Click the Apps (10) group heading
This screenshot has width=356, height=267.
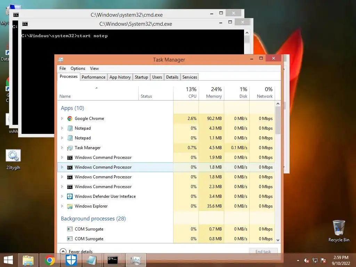(72, 108)
